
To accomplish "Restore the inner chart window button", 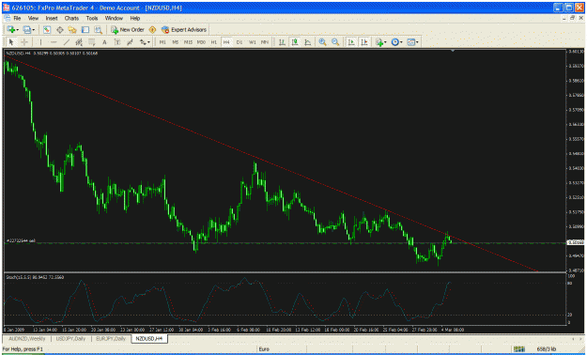I will (x=572, y=18).
